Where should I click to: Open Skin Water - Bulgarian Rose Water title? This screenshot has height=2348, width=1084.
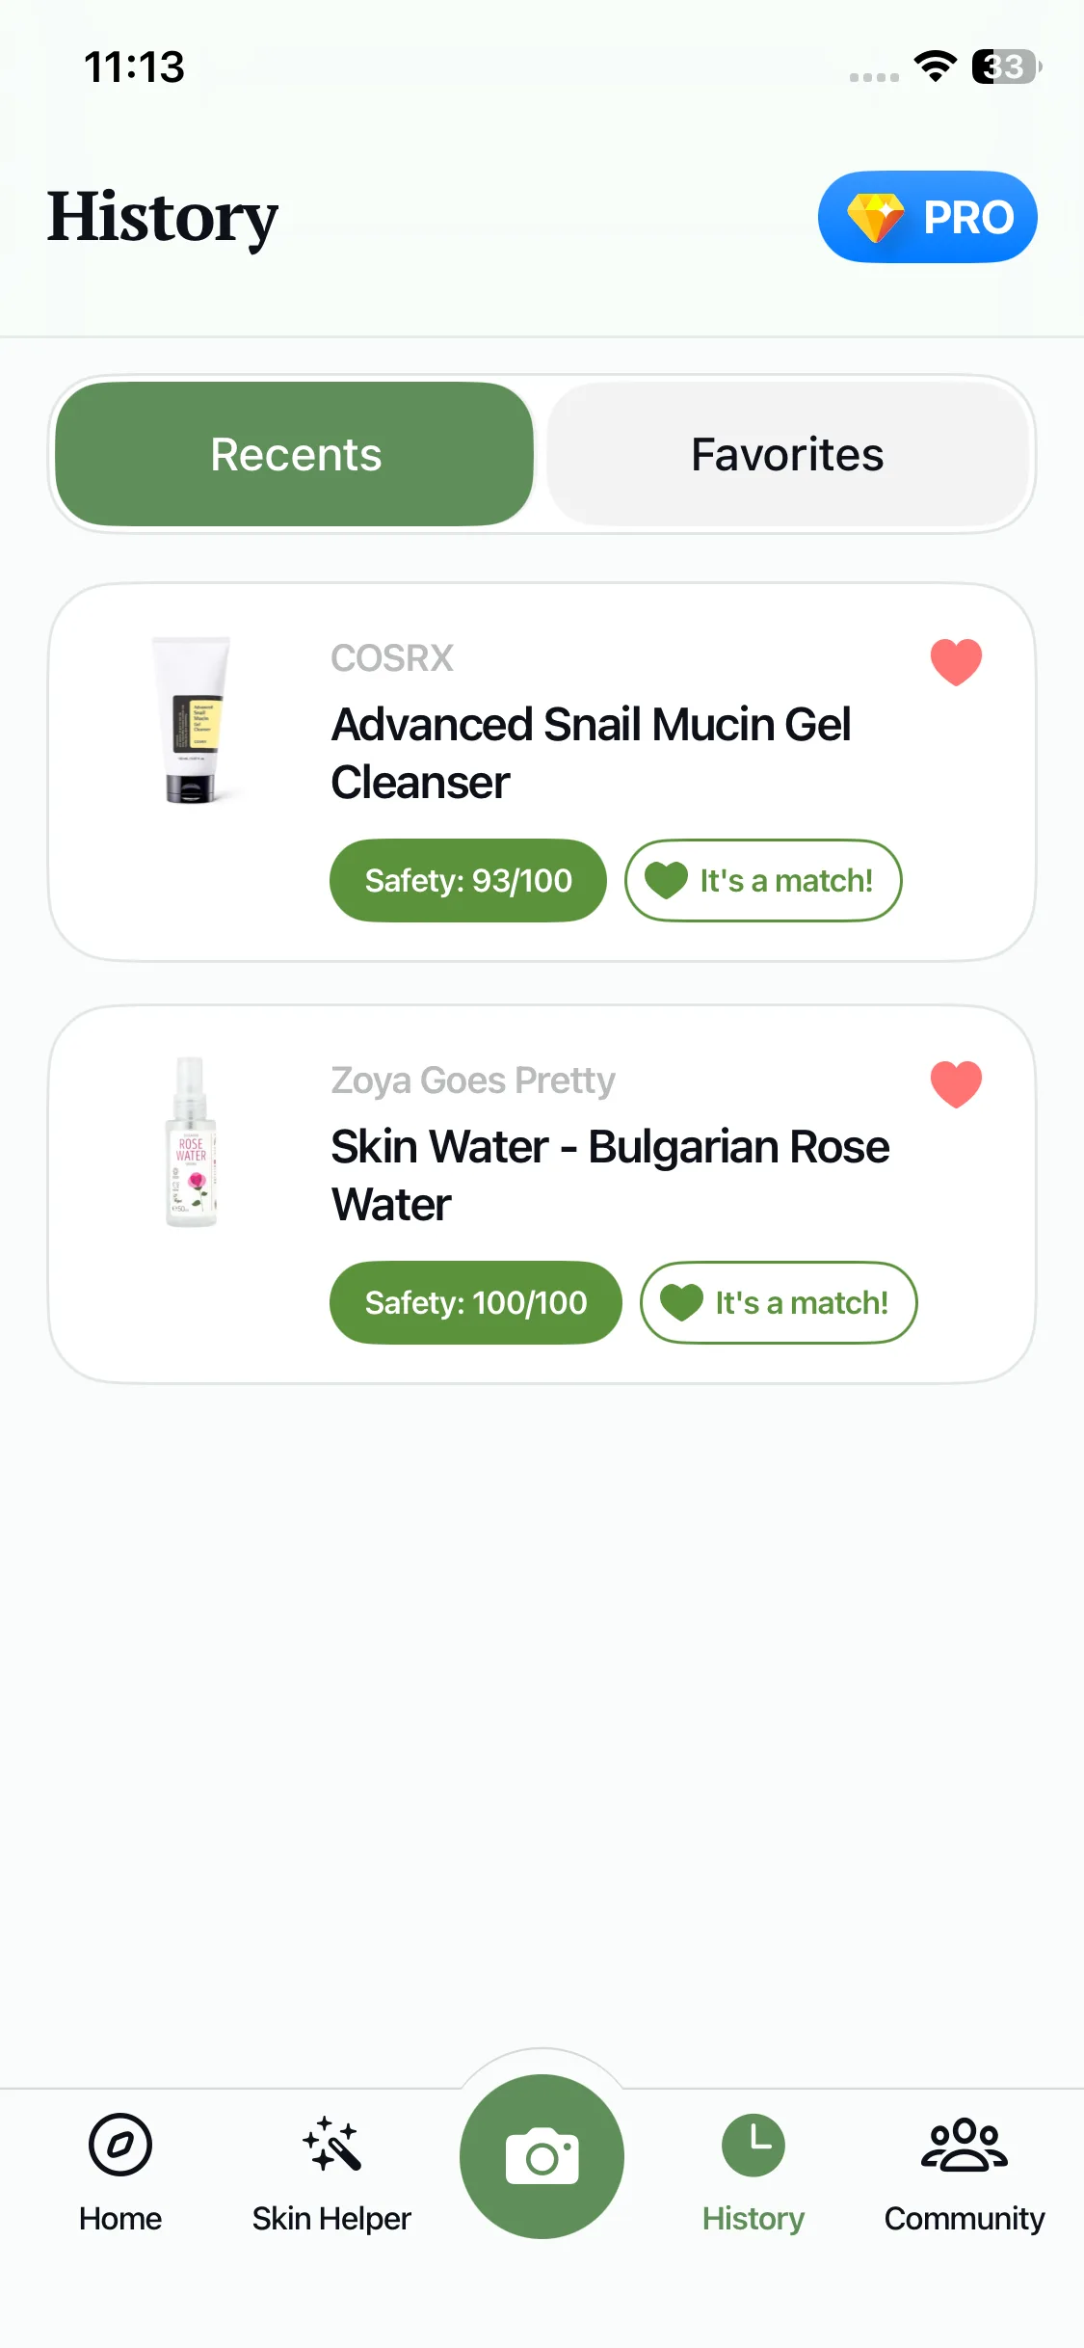[x=610, y=1175]
